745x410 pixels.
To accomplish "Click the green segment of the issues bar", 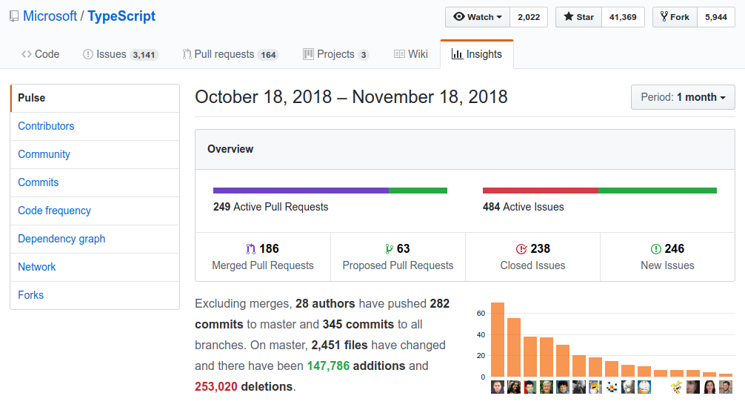I will point(658,191).
